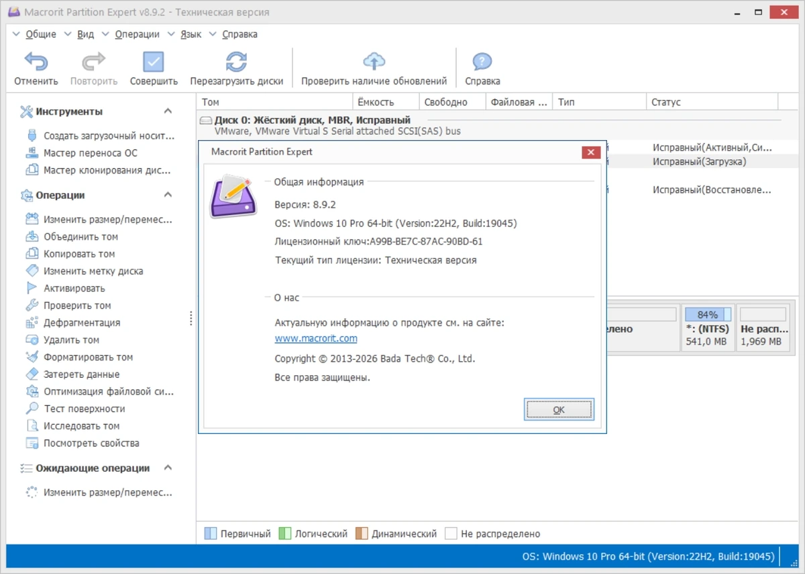Click the Создать загрузочный носитель icon
This screenshot has width=805, height=574.
click(x=32, y=135)
